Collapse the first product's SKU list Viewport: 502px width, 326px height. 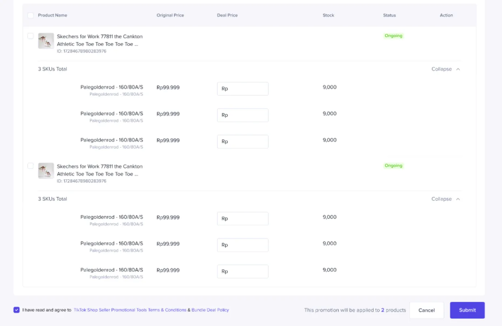click(x=445, y=69)
